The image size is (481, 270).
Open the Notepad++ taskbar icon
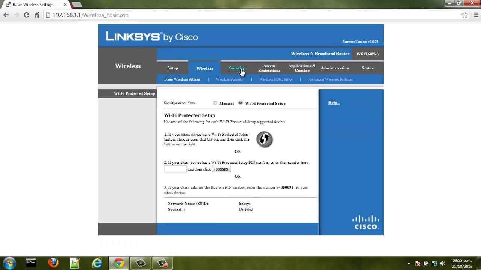(75, 263)
